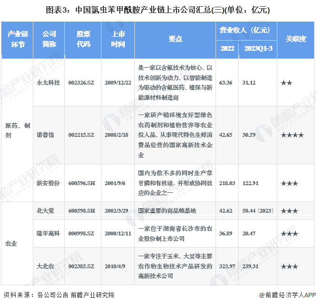This screenshot has height=305, width=316.
Task: Click 大北农 description about 玉米、大豆
Action: (175, 266)
